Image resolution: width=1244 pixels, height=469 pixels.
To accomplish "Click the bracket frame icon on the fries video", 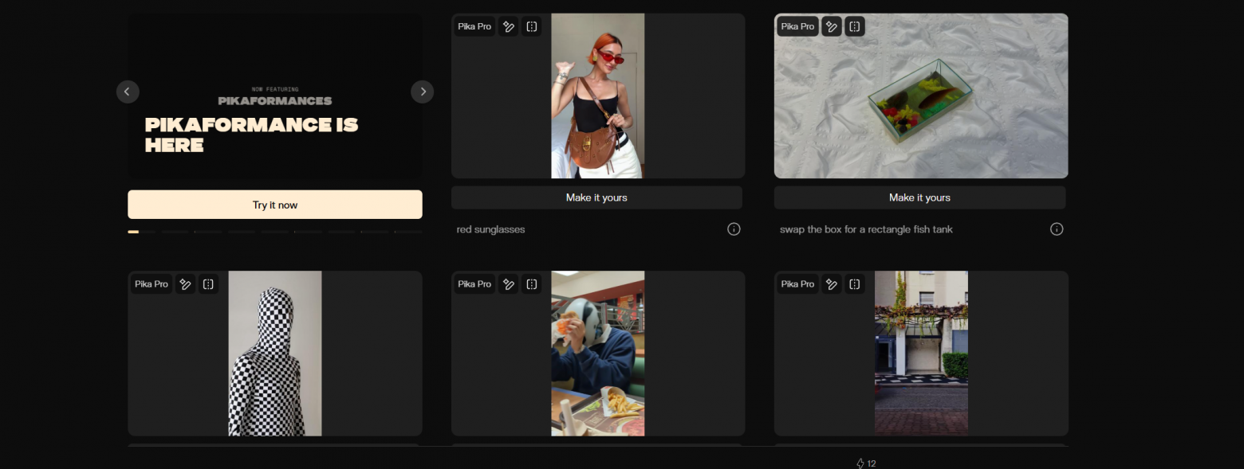I will pos(532,284).
